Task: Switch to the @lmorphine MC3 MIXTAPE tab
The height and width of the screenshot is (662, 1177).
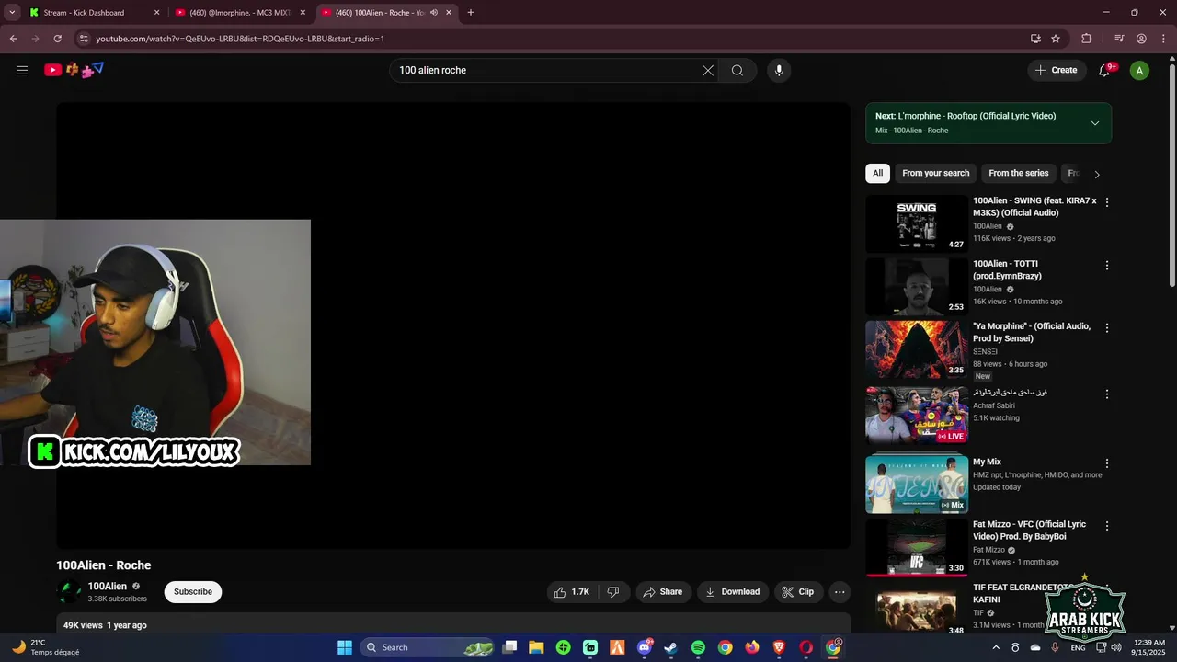Action: coord(239,13)
